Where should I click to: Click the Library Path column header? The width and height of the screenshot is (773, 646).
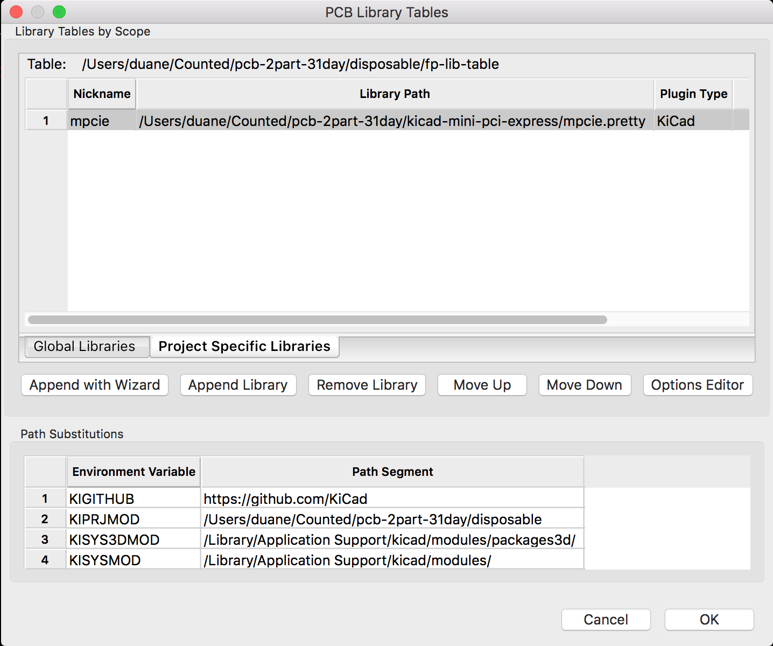pyautogui.click(x=395, y=94)
